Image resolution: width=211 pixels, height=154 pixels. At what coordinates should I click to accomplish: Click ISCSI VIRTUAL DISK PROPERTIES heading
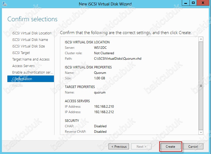point(88,67)
